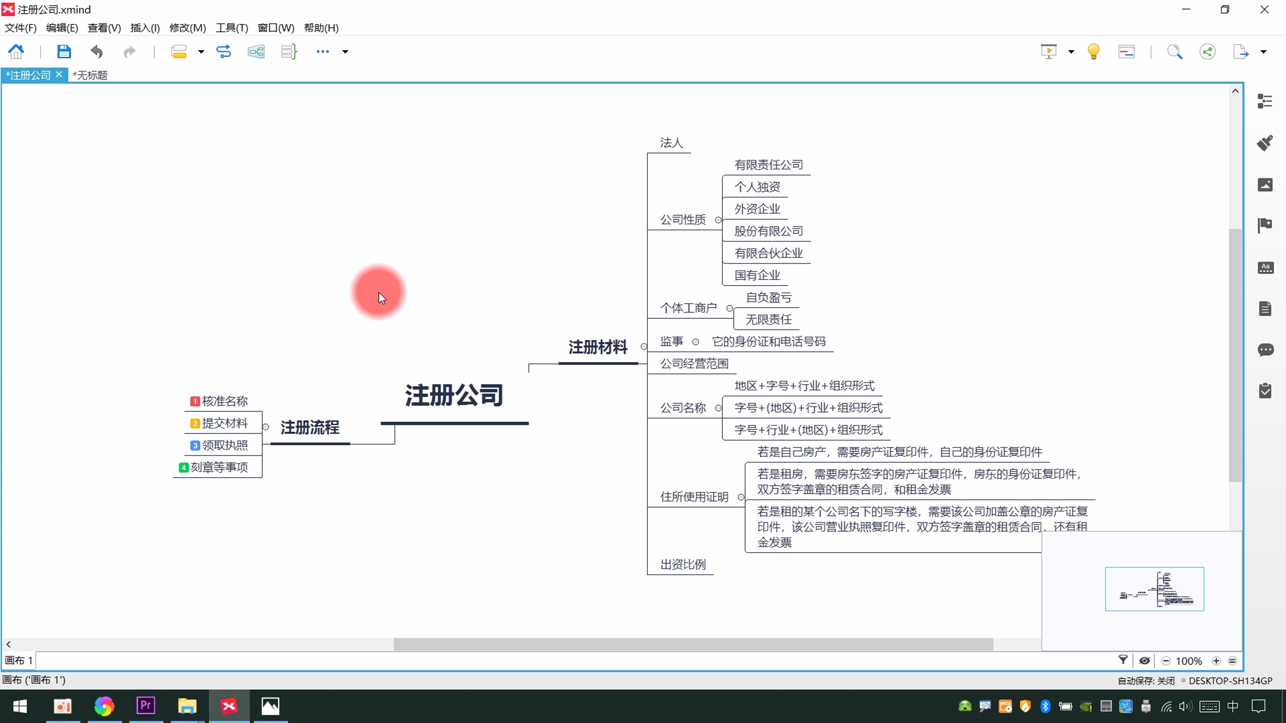
Task: Save the current mind map
Action: tap(64, 51)
